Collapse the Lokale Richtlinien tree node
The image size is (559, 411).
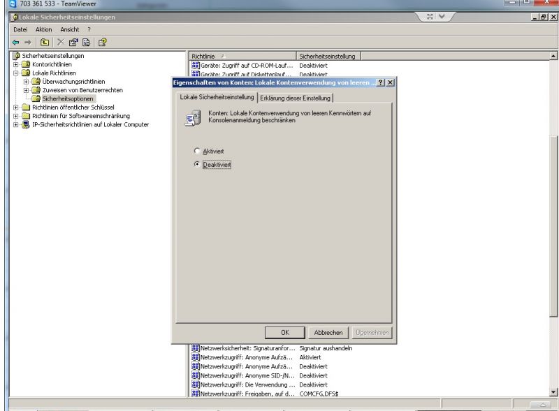pyautogui.click(x=16, y=73)
